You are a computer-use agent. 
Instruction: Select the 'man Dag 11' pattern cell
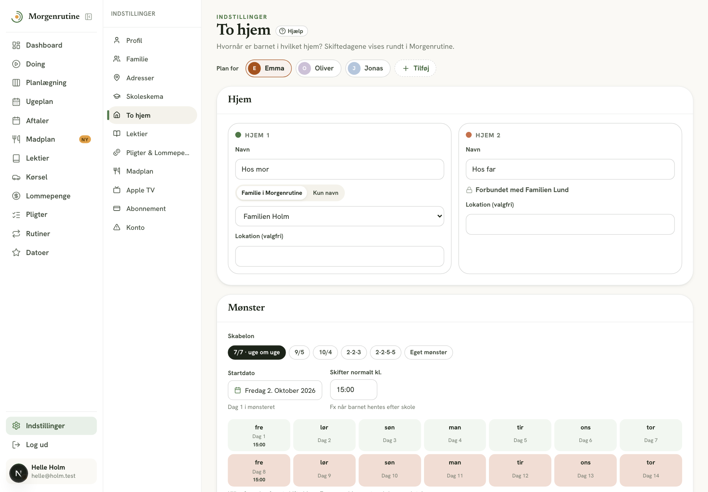coord(455,470)
